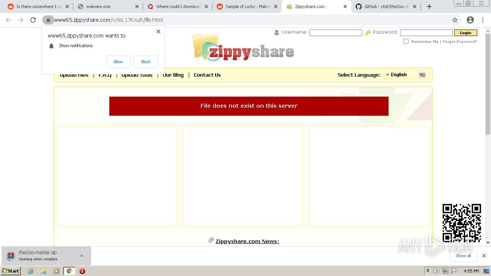This screenshot has width=491, height=276.
Task: Open the Contact Us menu link
Action: (207, 75)
